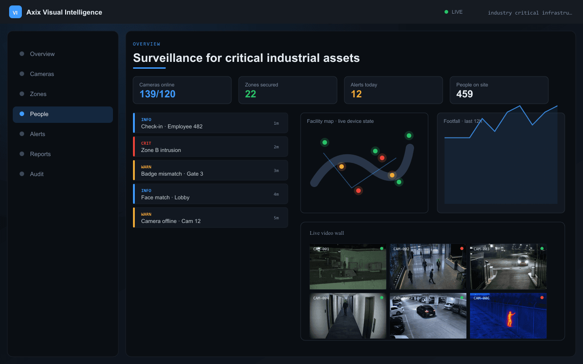The width and height of the screenshot is (583, 364).
Task: Open the Audit page
Action: pos(63,174)
